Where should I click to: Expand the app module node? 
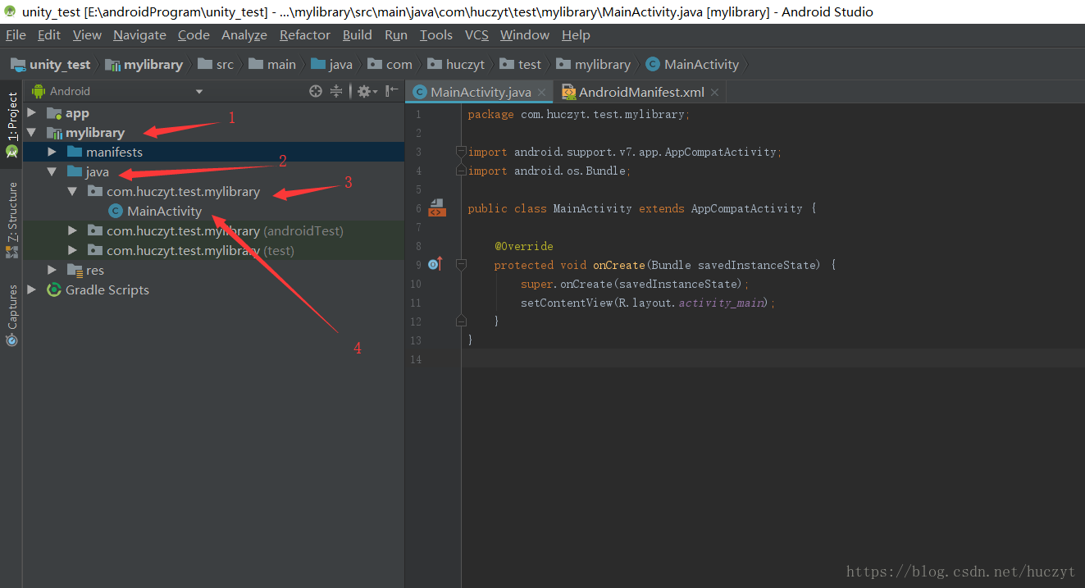[x=32, y=113]
